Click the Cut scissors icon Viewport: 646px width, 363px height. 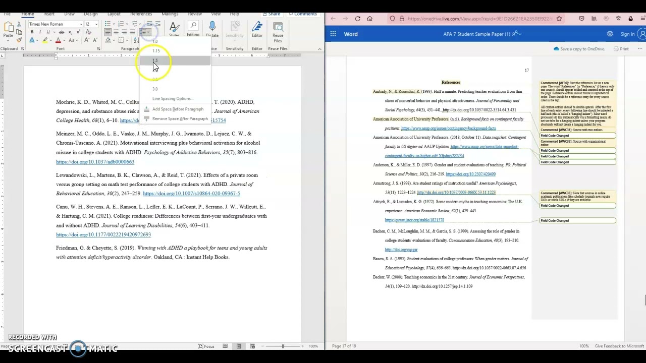(19, 24)
